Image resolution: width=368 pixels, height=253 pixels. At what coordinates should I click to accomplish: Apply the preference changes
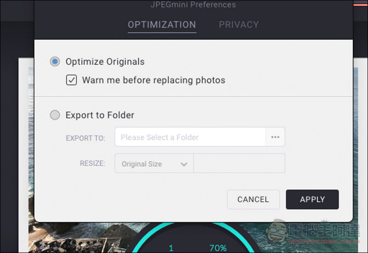tap(312, 199)
